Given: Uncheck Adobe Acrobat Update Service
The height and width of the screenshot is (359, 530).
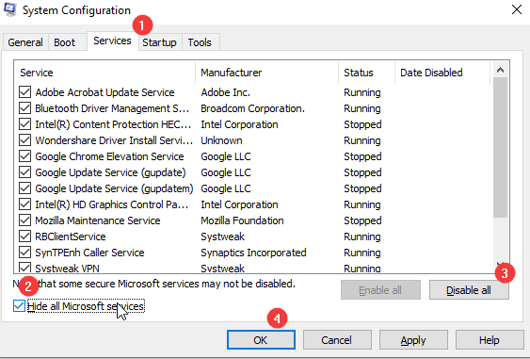Looking at the screenshot, I should click(x=25, y=92).
